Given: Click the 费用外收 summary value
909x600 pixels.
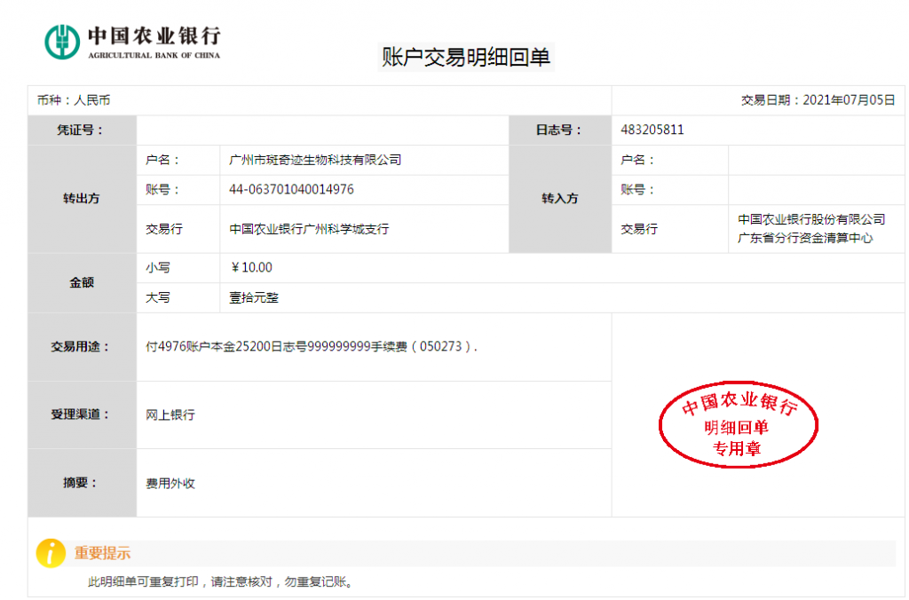Looking at the screenshot, I should point(170,484).
